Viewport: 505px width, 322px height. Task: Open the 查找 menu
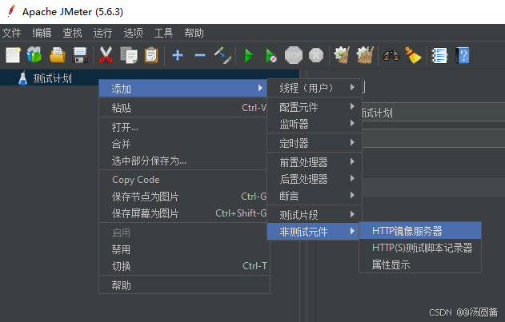coord(72,33)
